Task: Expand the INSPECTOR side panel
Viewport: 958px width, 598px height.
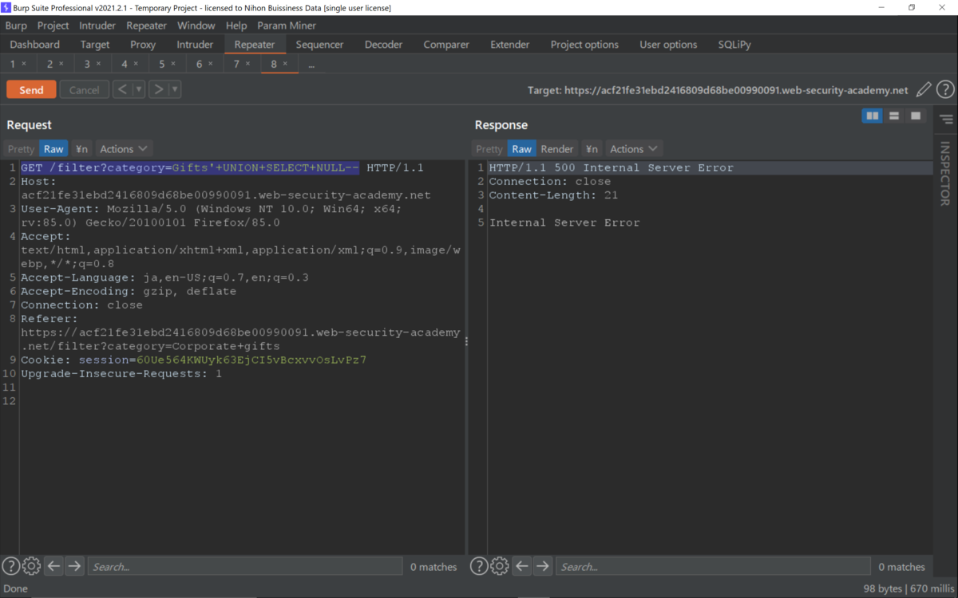Action: coord(946,174)
